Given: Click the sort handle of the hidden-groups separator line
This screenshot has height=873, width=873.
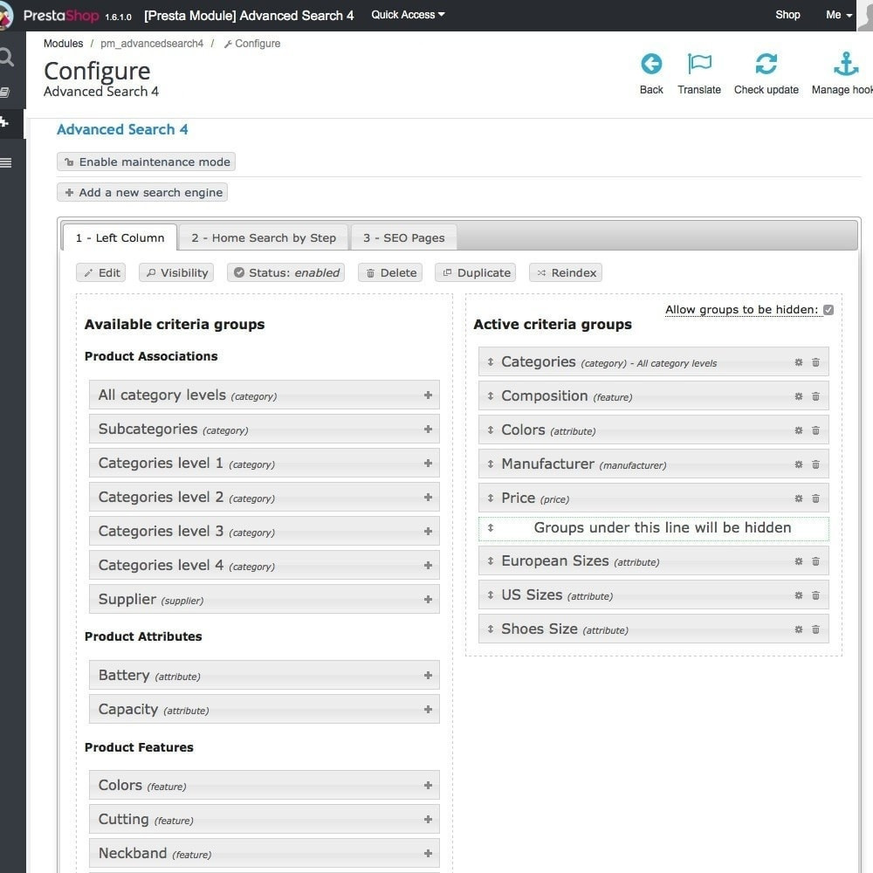Looking at the screenshot, I should point(490,527).
